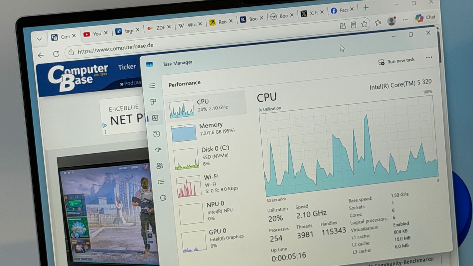Click the Edge split screen icon

pyautogui.click(x=343, y=26)
